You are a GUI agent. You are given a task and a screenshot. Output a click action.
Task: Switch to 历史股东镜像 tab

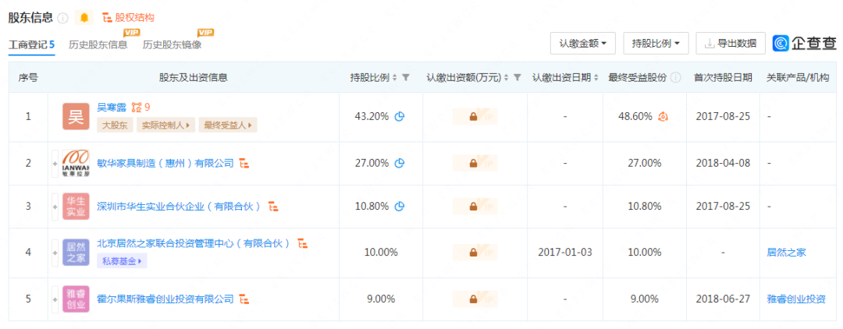click(x=172, y=44)
